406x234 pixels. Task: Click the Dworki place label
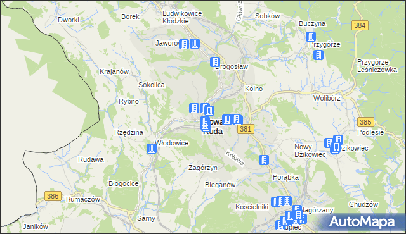(69, 20)
